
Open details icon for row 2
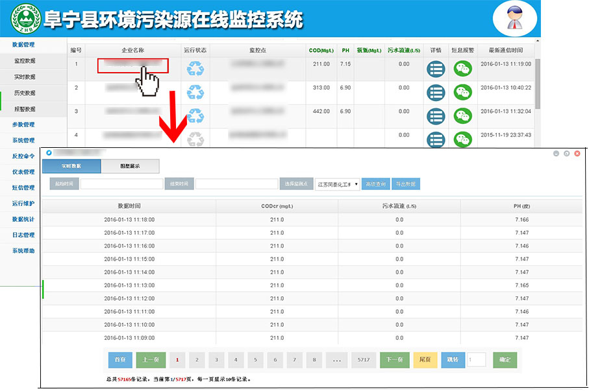[x=436, y=93]
